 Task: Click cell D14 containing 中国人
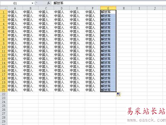(62, 63)
